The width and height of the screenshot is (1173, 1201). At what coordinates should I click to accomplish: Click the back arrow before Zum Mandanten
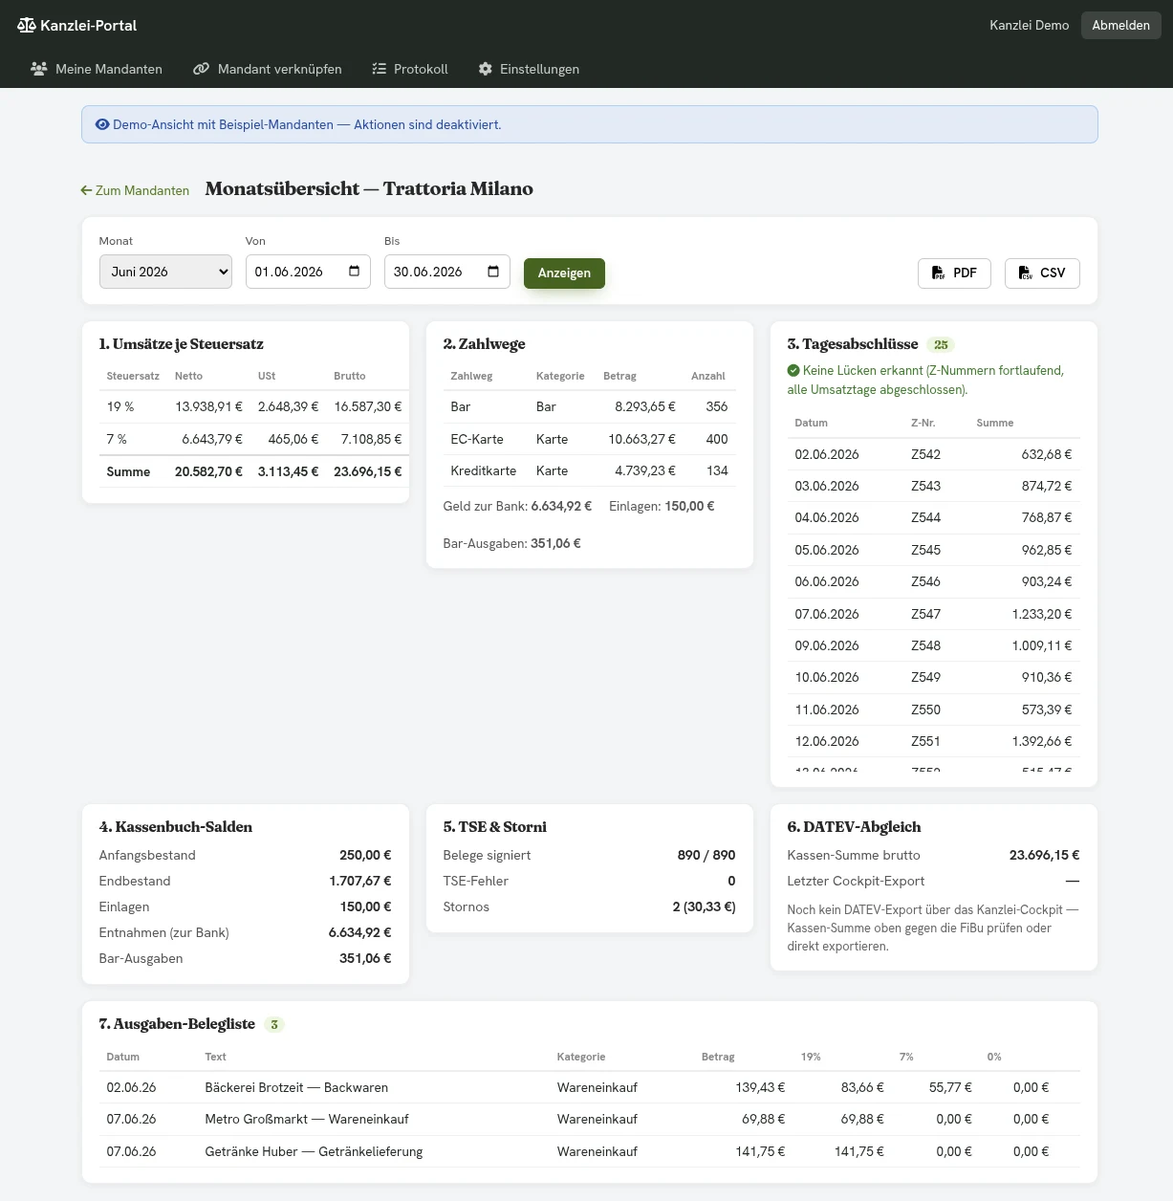[86, 190]
